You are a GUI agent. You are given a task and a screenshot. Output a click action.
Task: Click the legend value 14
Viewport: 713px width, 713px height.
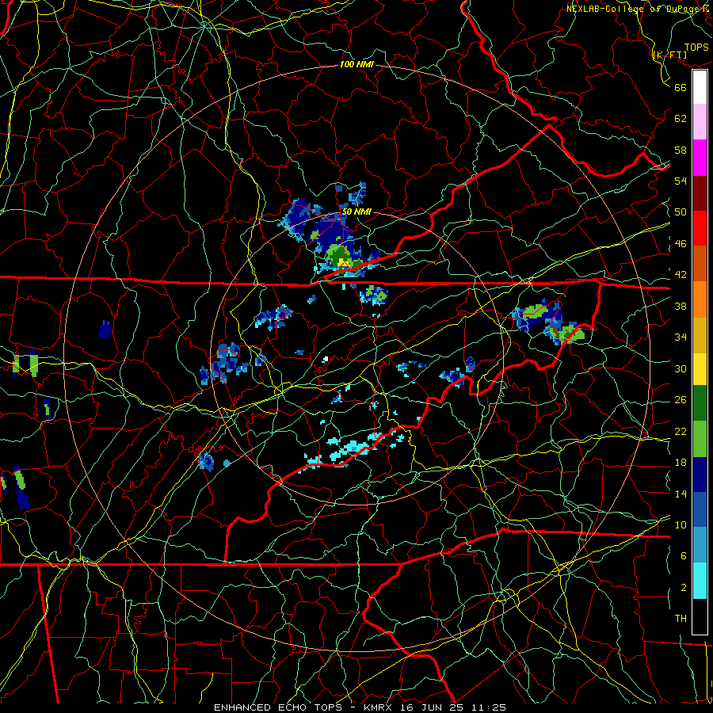(681, 494)
